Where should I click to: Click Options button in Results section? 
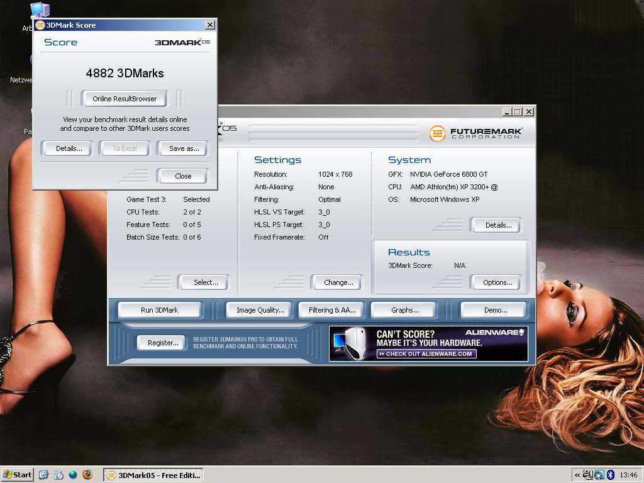pyautogui.click(x=497, y=282)
